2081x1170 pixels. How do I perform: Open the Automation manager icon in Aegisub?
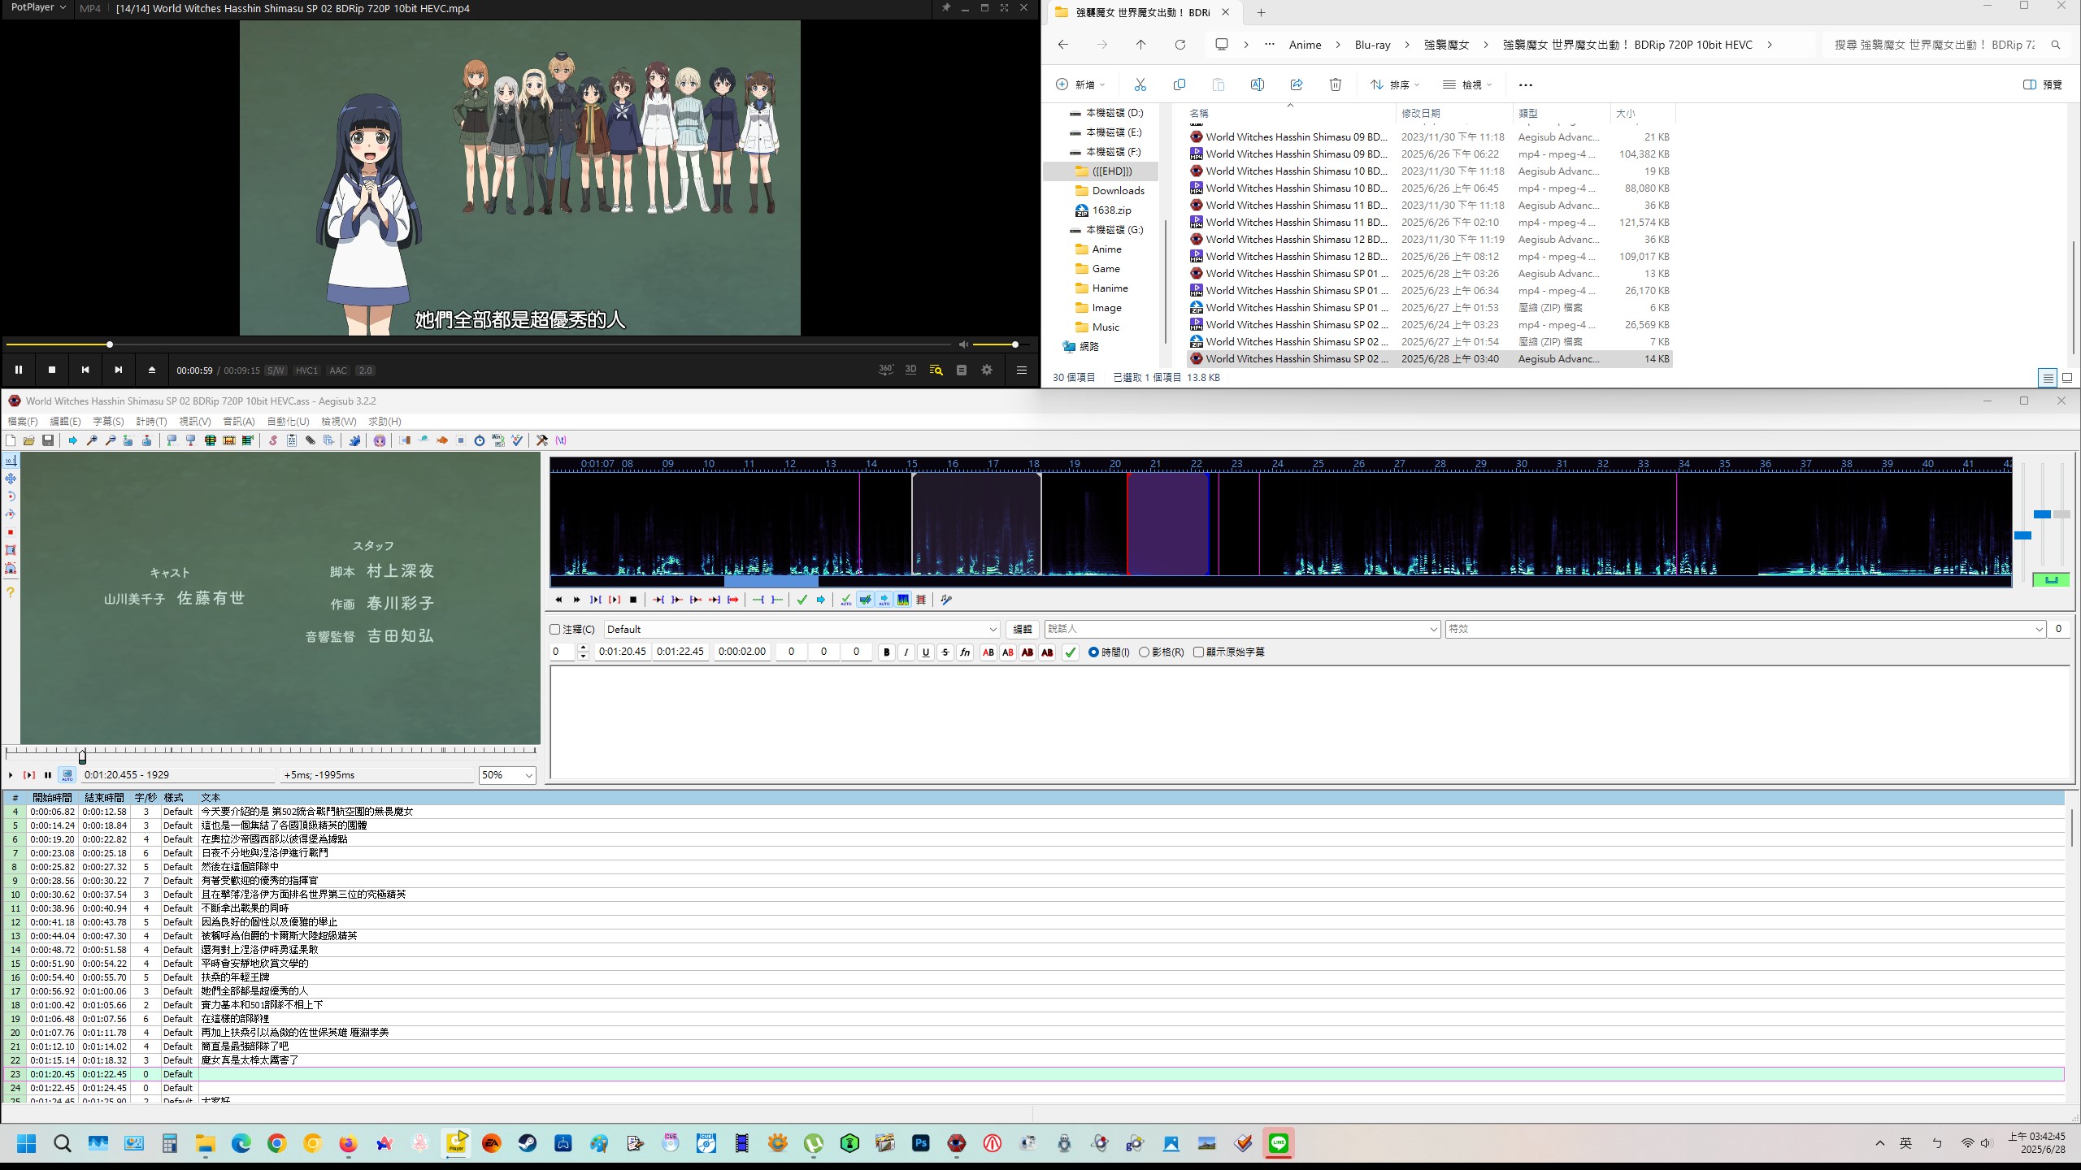[354, 440]
